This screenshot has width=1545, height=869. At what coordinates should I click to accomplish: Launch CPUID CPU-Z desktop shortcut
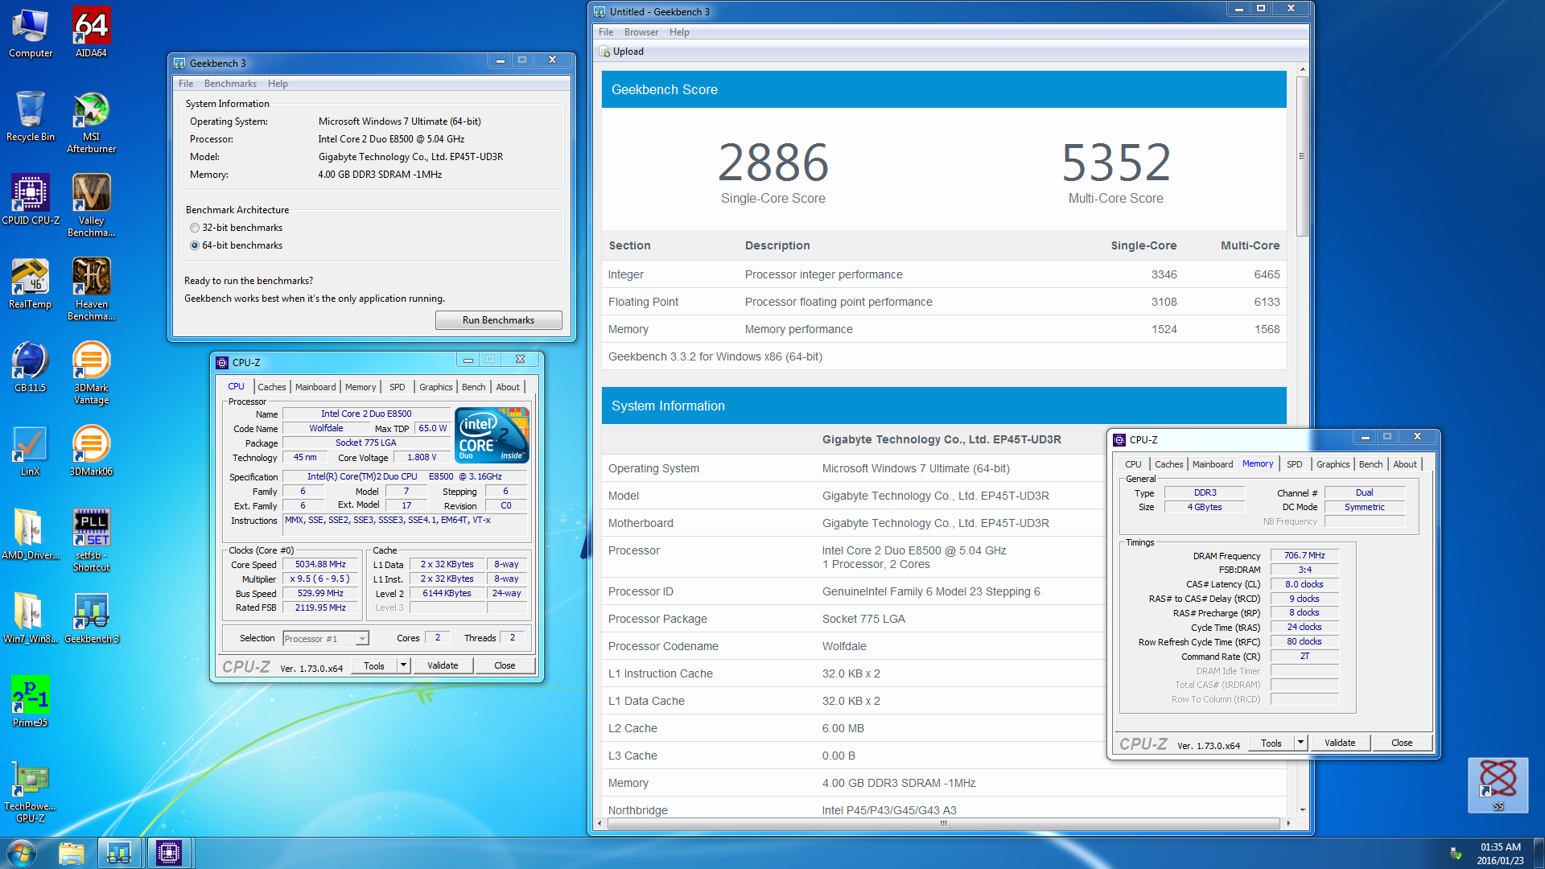(x=31, y=200)
